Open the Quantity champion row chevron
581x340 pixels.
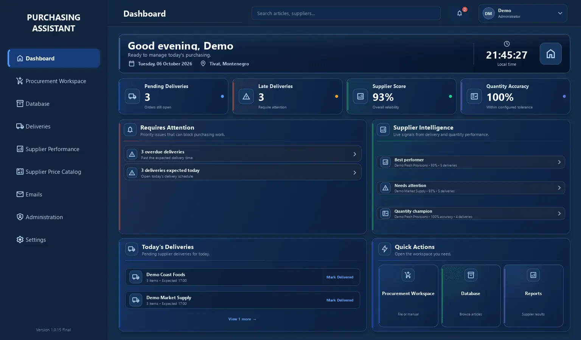(559, 213)
